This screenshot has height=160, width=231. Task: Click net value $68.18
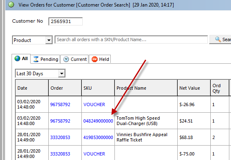point(186,137)
